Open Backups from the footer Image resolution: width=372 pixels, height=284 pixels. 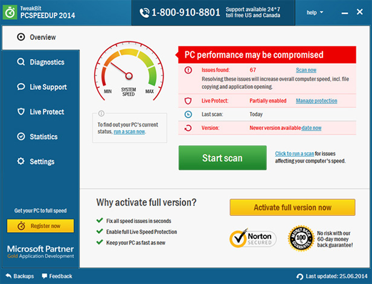(x=20, y=276)
